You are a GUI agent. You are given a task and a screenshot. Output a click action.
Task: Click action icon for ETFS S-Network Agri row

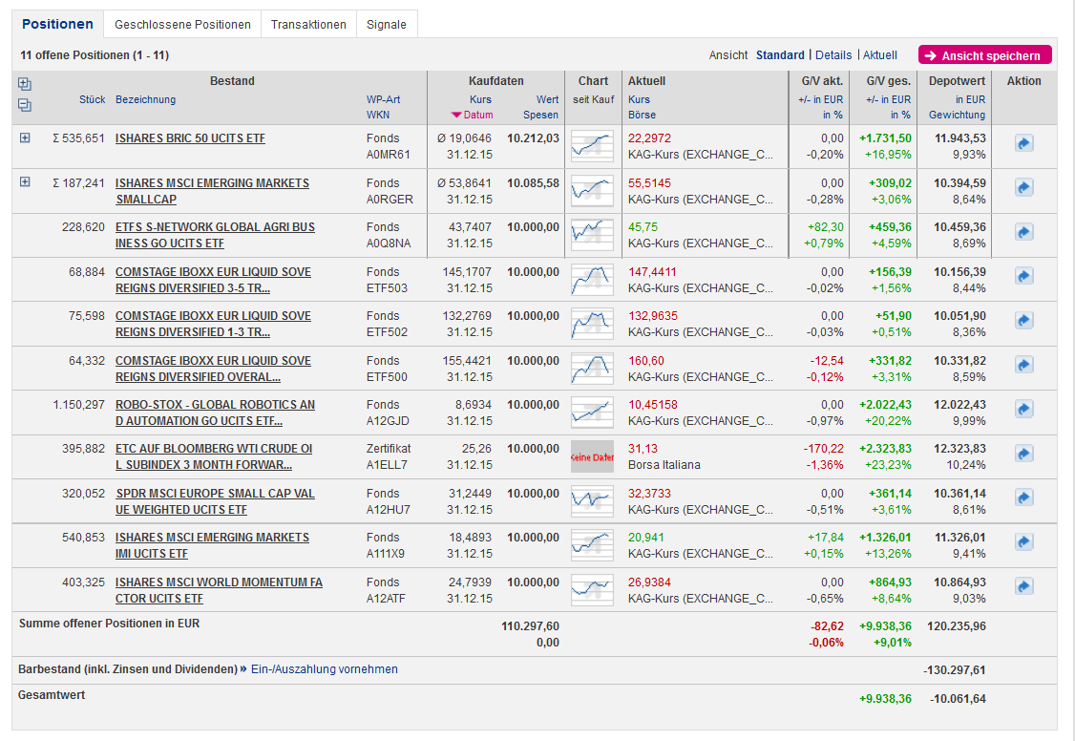pyautogui.click(x=1023, y=232)
